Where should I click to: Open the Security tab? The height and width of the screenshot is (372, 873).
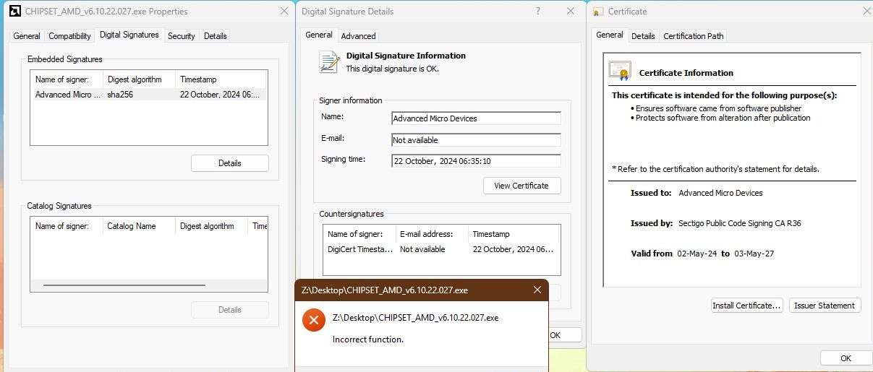pos(181,35)
